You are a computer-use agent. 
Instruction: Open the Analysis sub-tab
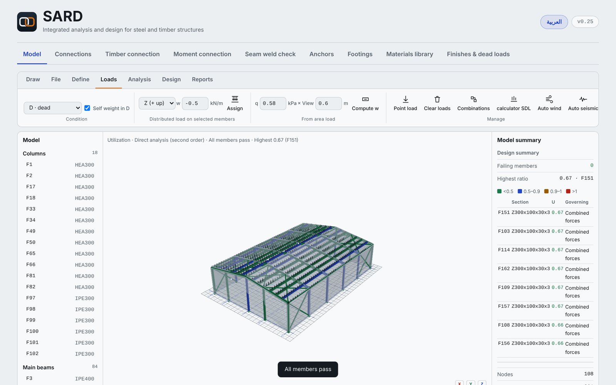(x=139, y=79)
